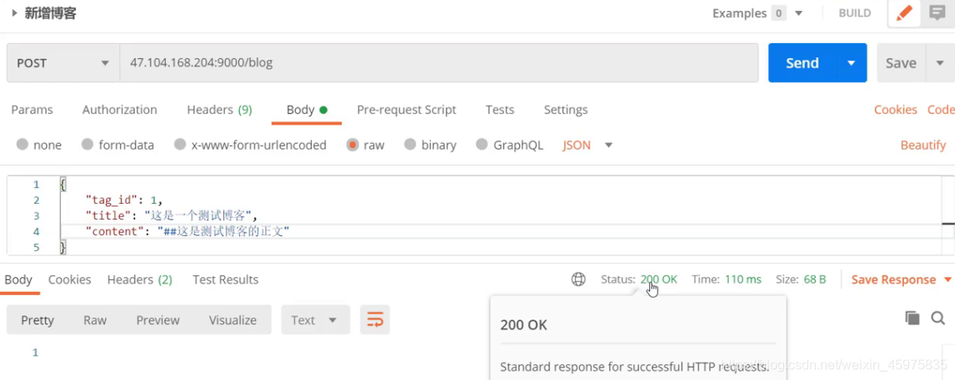Open the Send button dropdown arrow

tap(852, 62)
